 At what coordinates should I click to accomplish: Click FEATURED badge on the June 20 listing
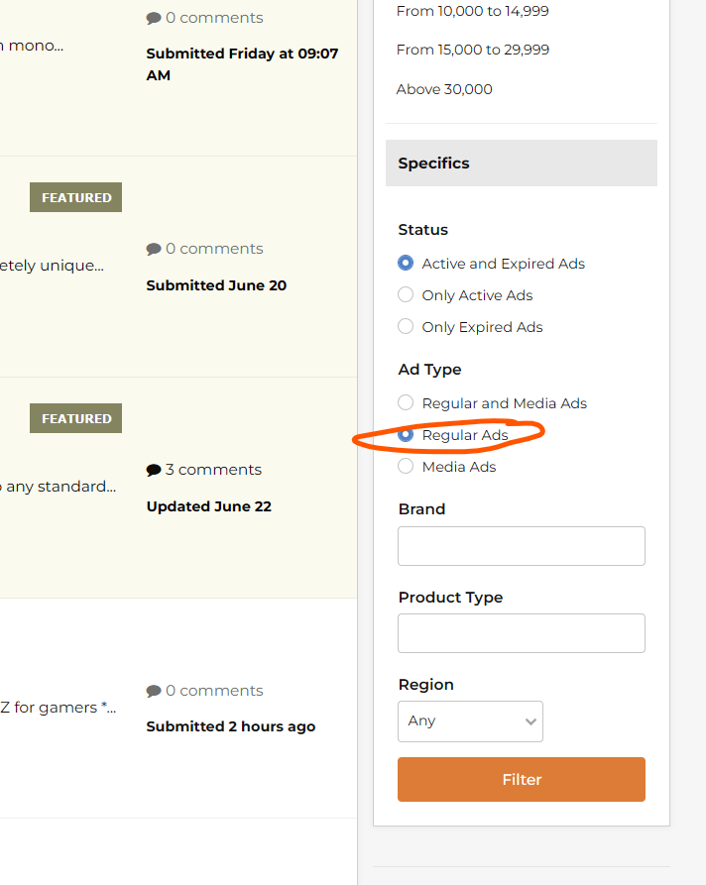point(76,197)
